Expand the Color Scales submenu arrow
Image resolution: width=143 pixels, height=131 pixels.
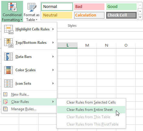pos(53,70)
